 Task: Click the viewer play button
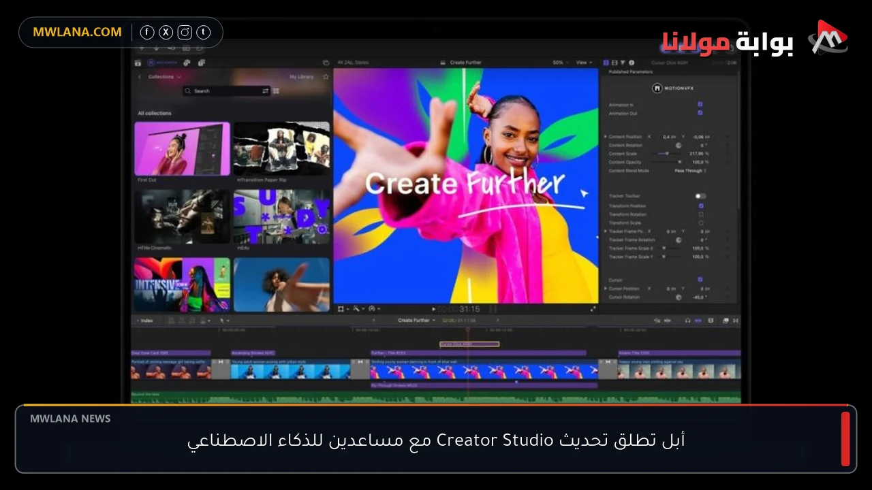[434, 309]
